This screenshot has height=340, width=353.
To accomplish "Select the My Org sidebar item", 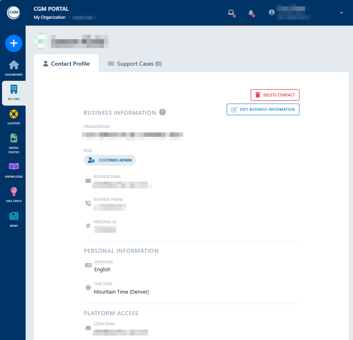I will coord(14,93).
